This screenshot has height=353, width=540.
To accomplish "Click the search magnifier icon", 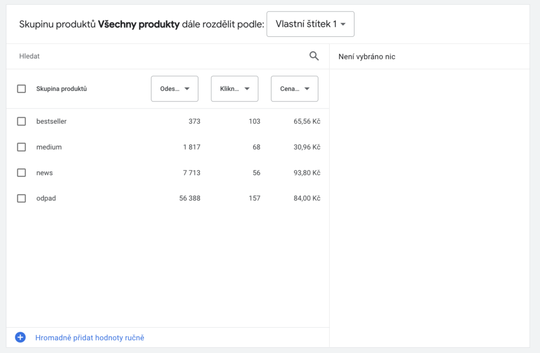I will [314, 56].
